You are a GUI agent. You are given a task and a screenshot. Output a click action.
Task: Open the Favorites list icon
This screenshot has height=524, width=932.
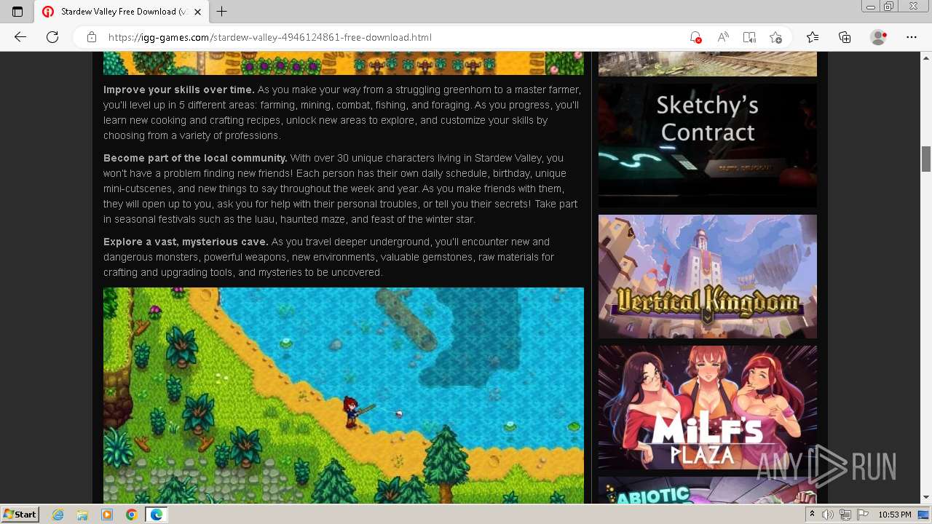[x=813, y=37]
